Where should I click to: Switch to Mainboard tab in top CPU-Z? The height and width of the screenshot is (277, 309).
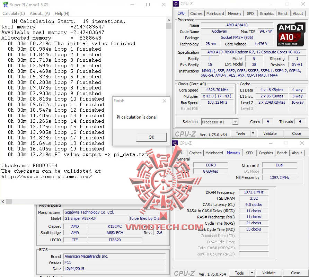coord(215,14)
